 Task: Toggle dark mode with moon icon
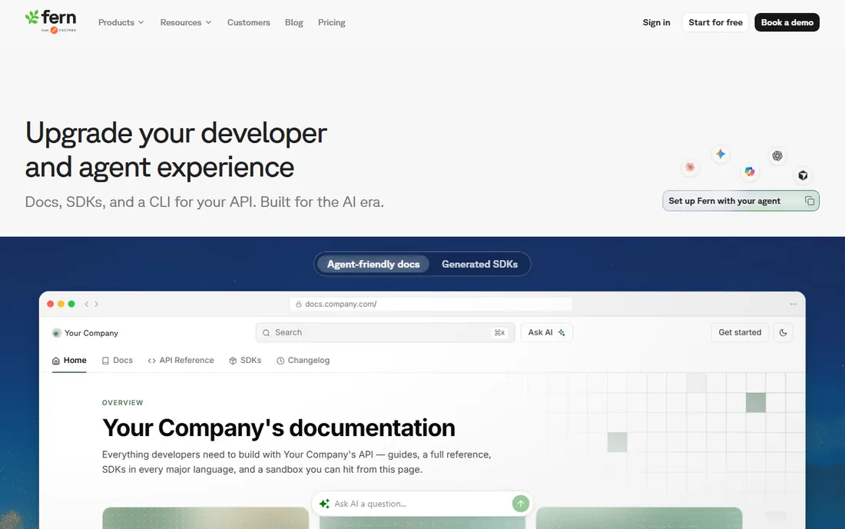(783, 333)
